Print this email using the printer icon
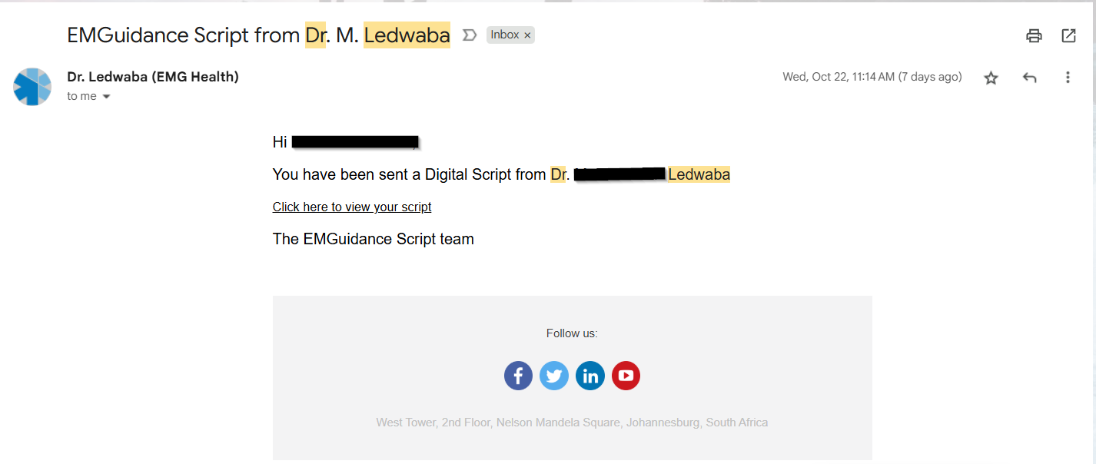 pyautogui.click(x=1034, y=35)
